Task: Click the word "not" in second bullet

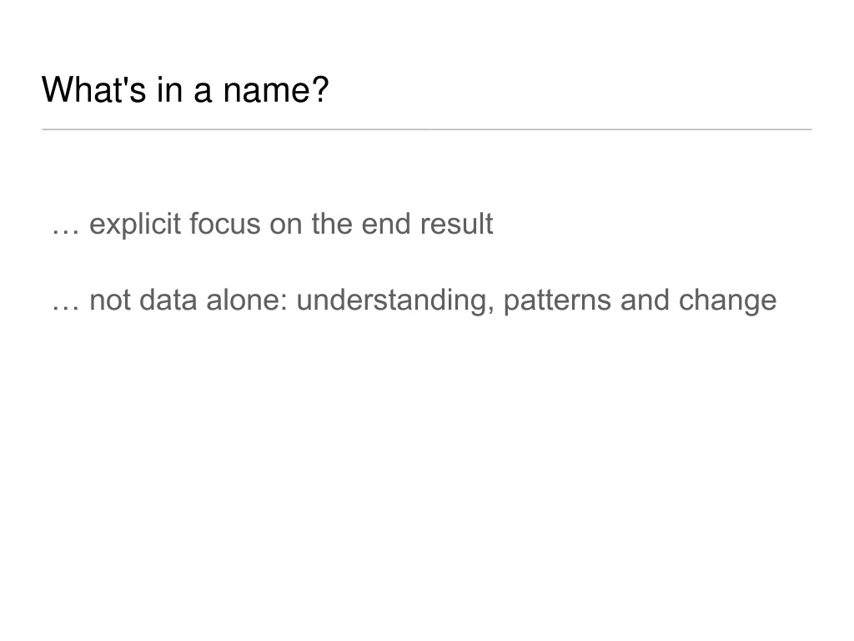Action: 110,300
